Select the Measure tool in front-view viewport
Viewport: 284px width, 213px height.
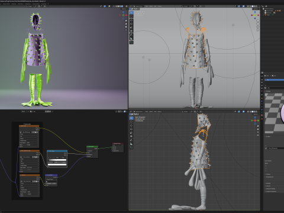pyautogui.click(x=131, y=38)
